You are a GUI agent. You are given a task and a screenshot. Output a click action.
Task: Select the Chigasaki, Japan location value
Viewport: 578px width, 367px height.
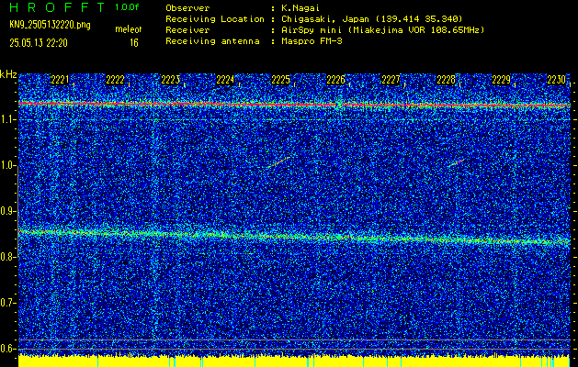coord(371,19)
